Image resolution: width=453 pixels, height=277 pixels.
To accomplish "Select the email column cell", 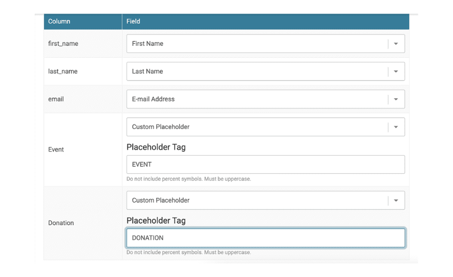I will pyautogui.click(x=83, y=99).
